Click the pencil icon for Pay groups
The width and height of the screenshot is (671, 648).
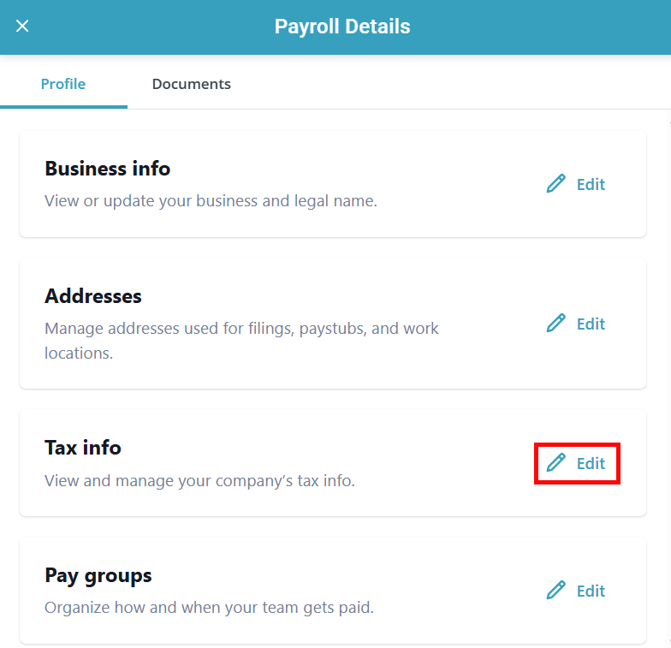[556, 591]
